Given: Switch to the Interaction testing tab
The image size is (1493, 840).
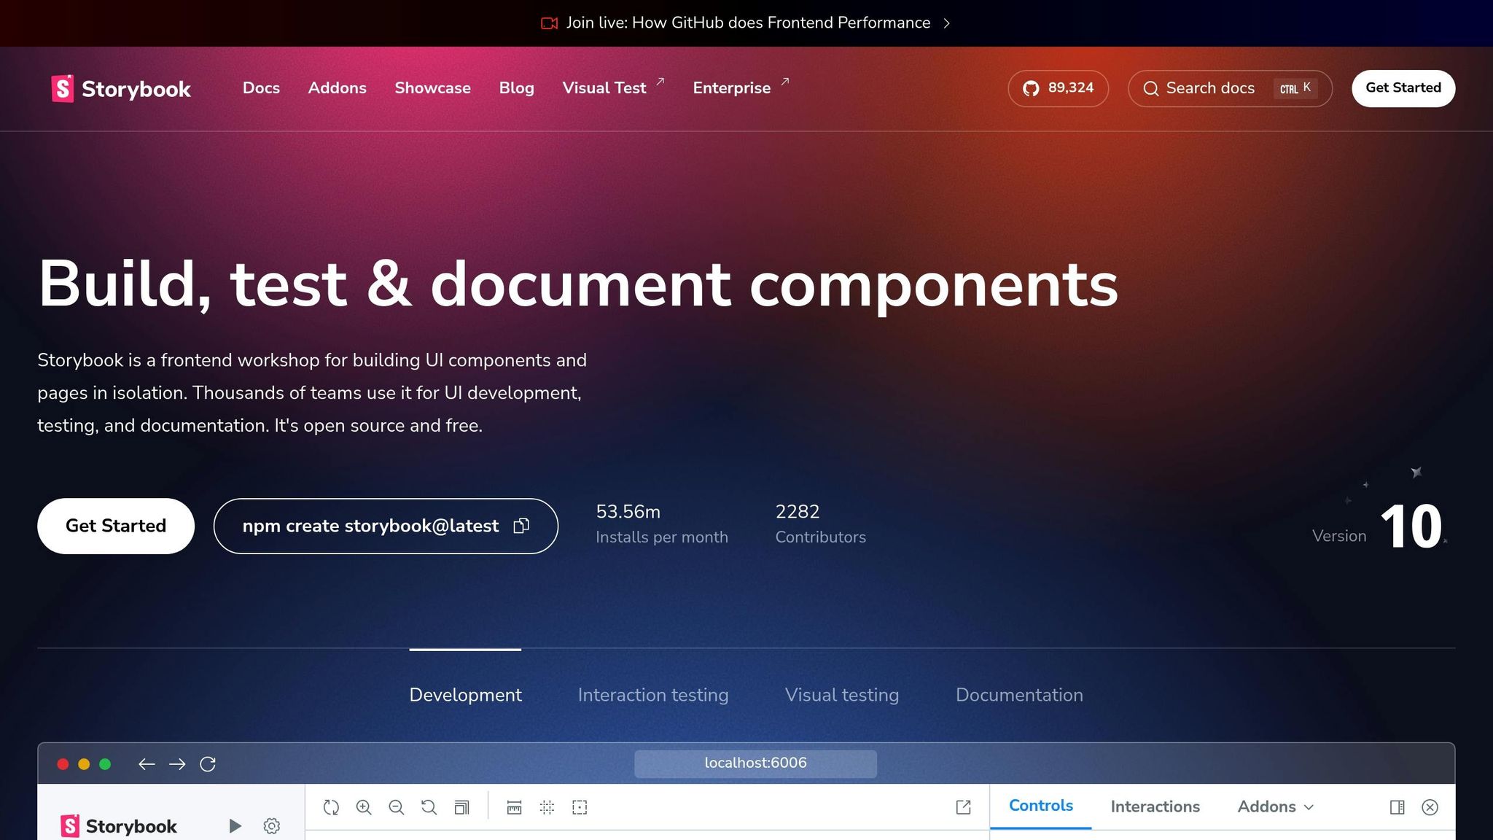Looking at the screenshot, I should (x=652, y=695).
